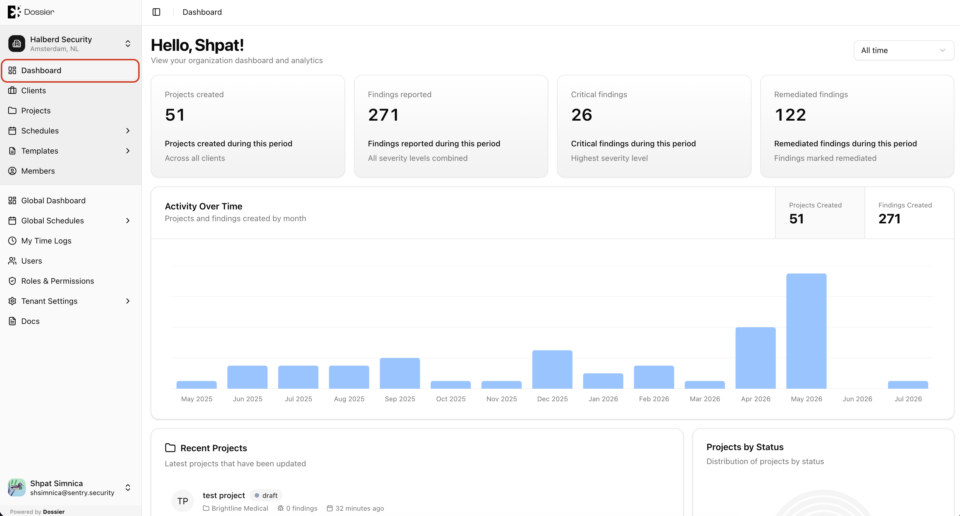Click the Recent Projects folder icon
This screenshot has width=960, height=516.
pyautogui.click(x=170, y=448)
